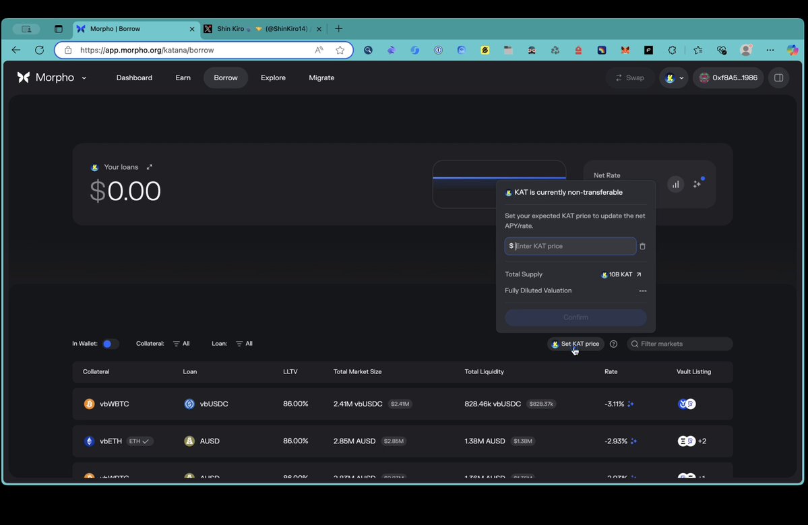
Task: Click vault listing icons in vbWBTC/vbUSDC row
Action: pyautogui.click(x=687, y=404)
